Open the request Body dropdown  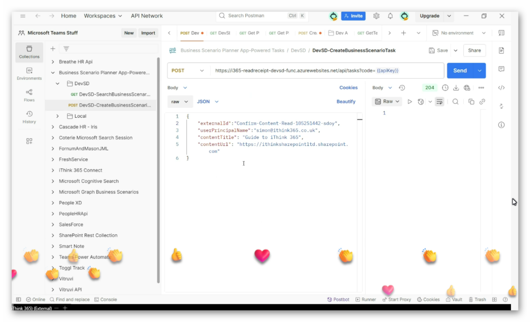point(177,87)
